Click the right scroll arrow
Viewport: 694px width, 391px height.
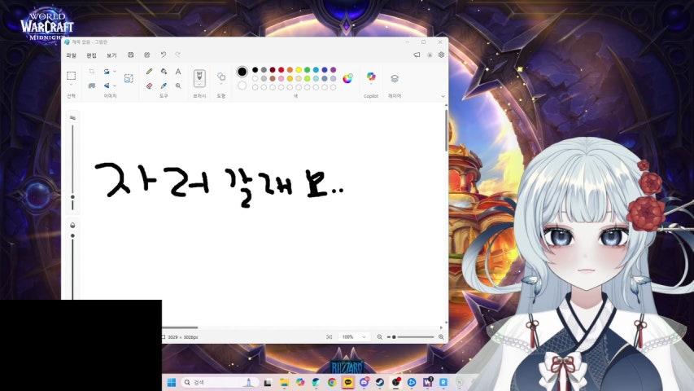pyautogui.click(x=441, y=327)
